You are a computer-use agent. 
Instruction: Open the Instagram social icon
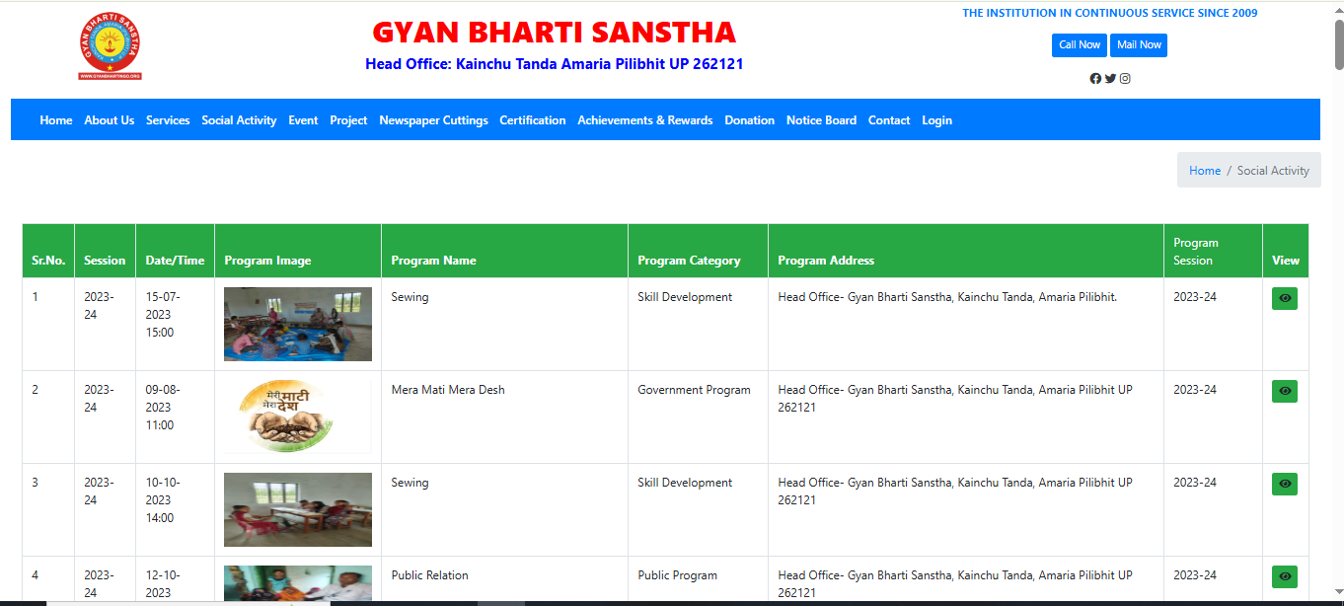pyautogui.click(x=1125, y=79)
